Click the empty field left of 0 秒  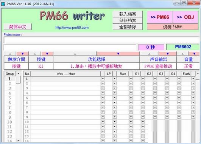(70, 47)
